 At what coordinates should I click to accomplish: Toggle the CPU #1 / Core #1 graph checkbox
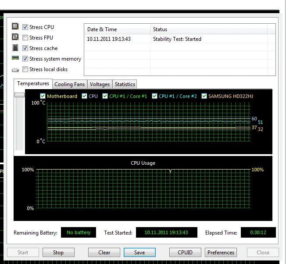point(105,96)
